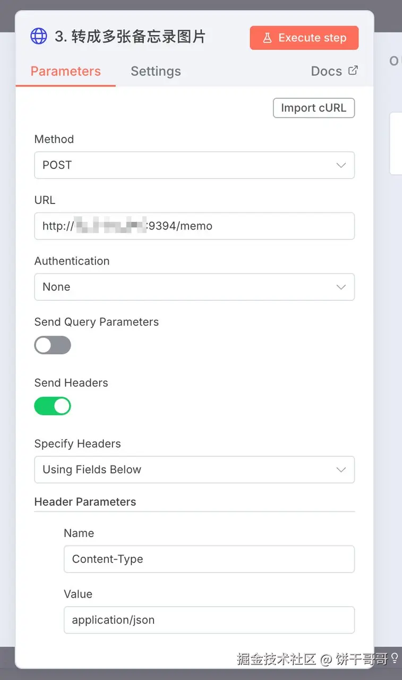Open the Docs link

327,71
